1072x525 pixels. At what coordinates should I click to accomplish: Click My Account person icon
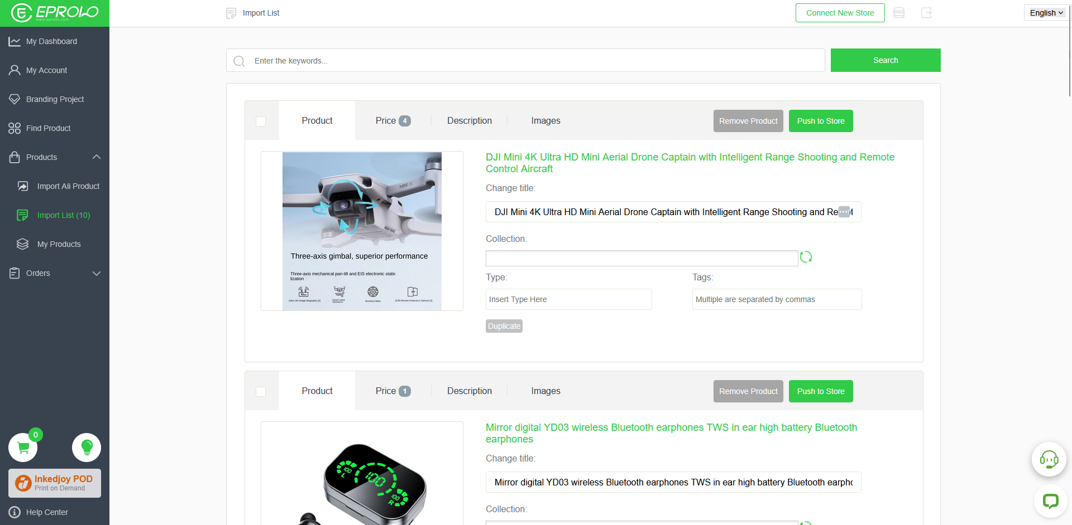(x=15, y=70)
